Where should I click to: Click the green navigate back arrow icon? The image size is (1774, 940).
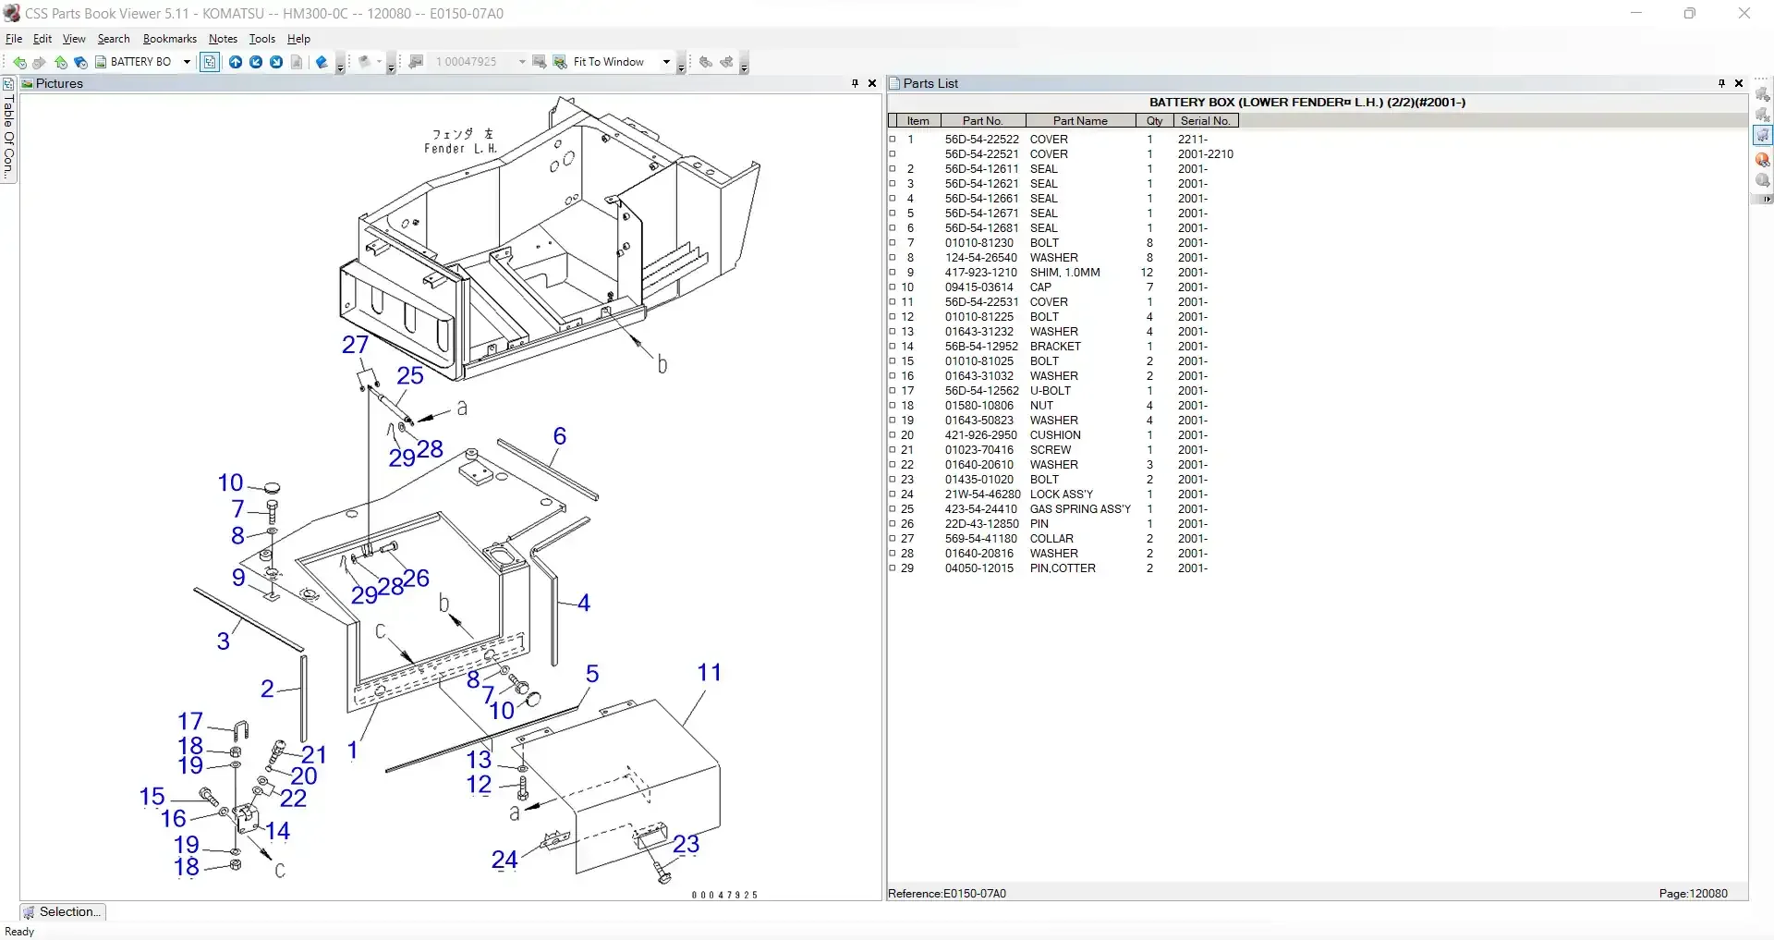[x=18, y=62]
